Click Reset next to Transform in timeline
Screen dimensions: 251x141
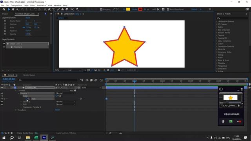(57, 110)
